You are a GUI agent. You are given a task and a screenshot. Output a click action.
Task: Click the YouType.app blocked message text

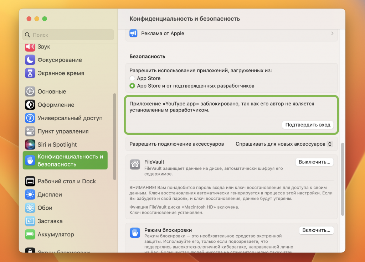click(222, 107)
